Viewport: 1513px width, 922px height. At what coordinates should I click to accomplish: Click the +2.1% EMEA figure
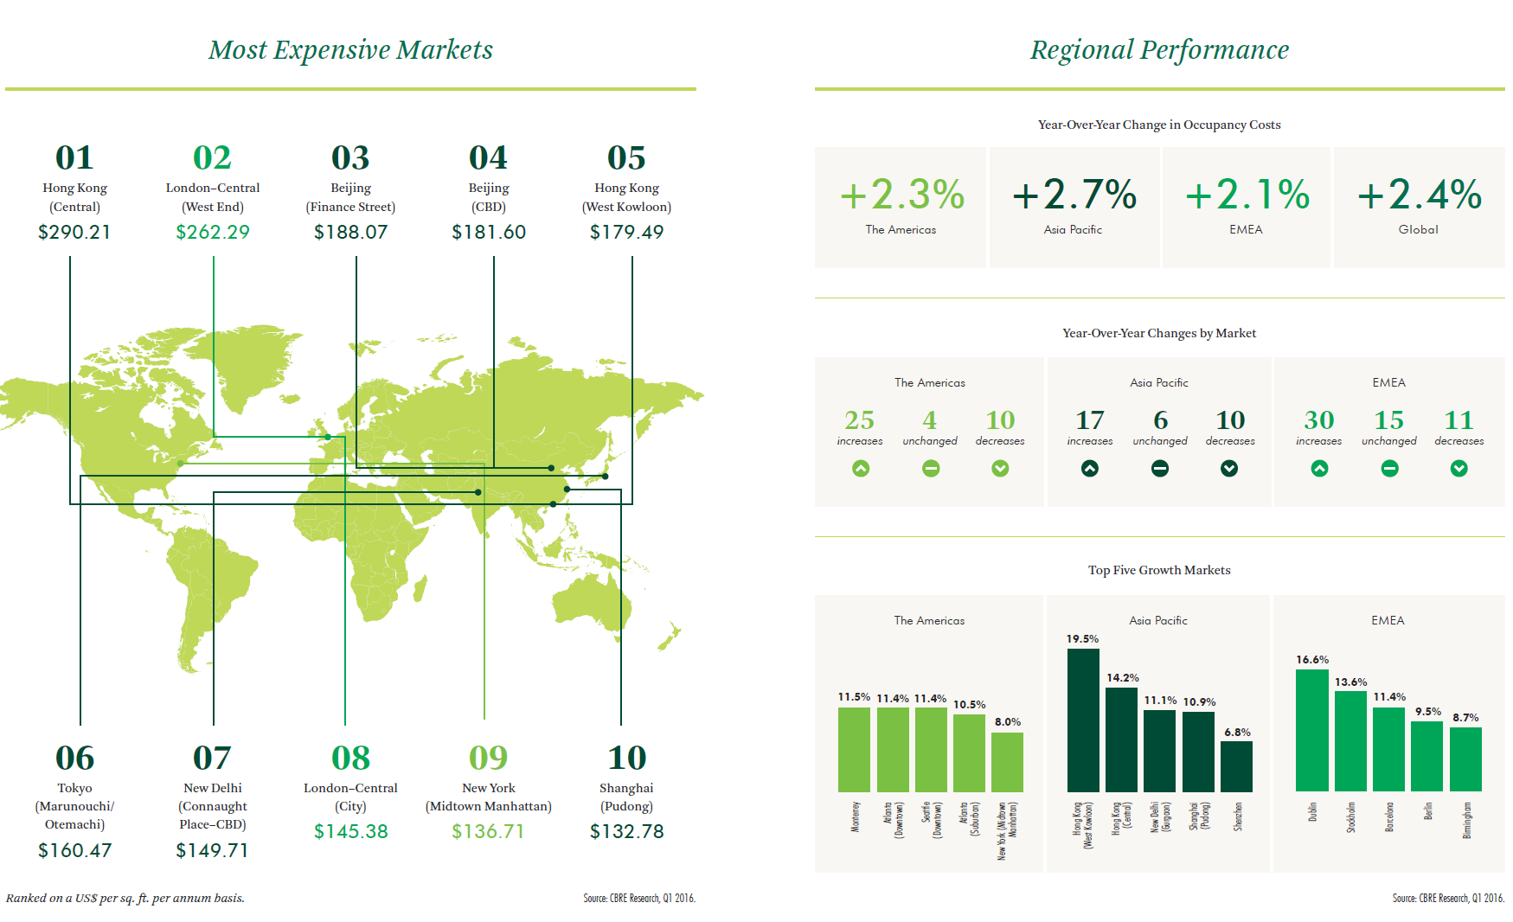coord(1247,195)
